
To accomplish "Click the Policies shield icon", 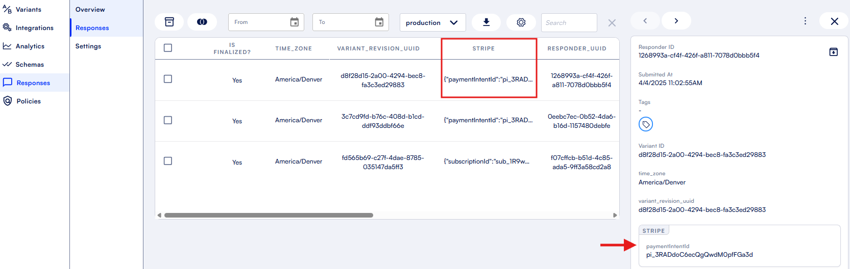I will [7, 101].
